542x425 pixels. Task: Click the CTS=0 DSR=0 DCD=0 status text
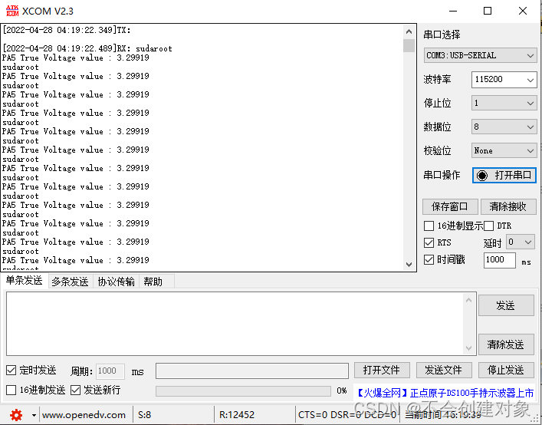click(347, 415)
